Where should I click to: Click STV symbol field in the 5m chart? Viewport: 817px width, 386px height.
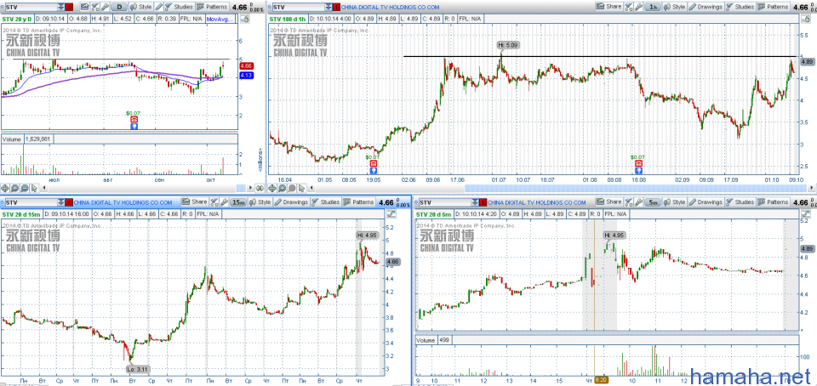[444, 202]
